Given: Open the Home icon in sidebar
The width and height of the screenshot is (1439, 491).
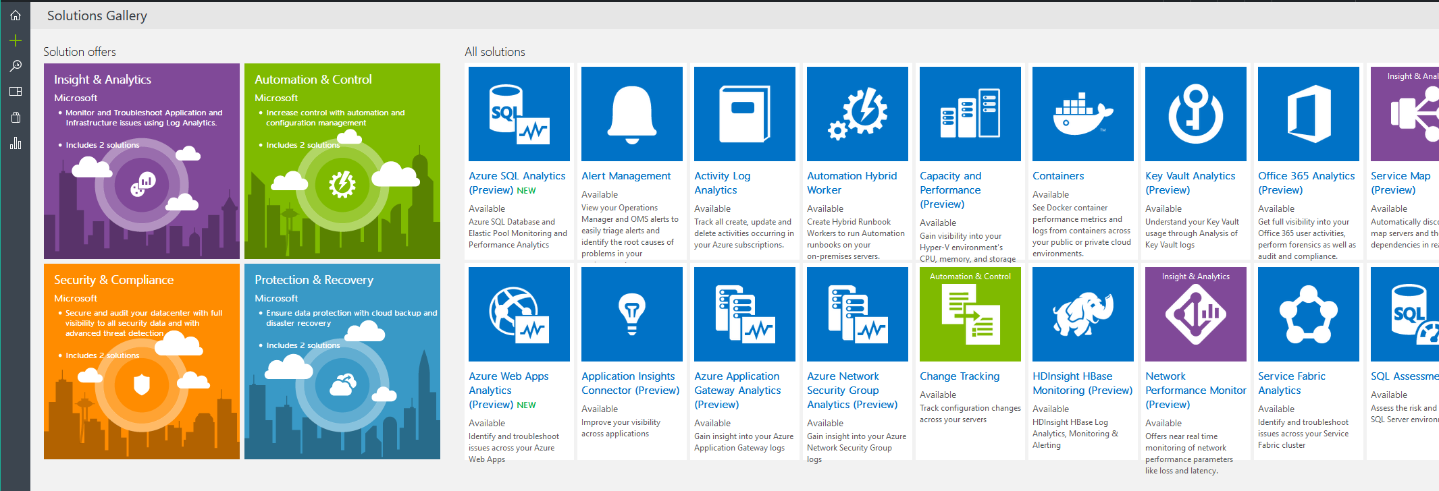Looking at the screenshot, I should (16, 15).
